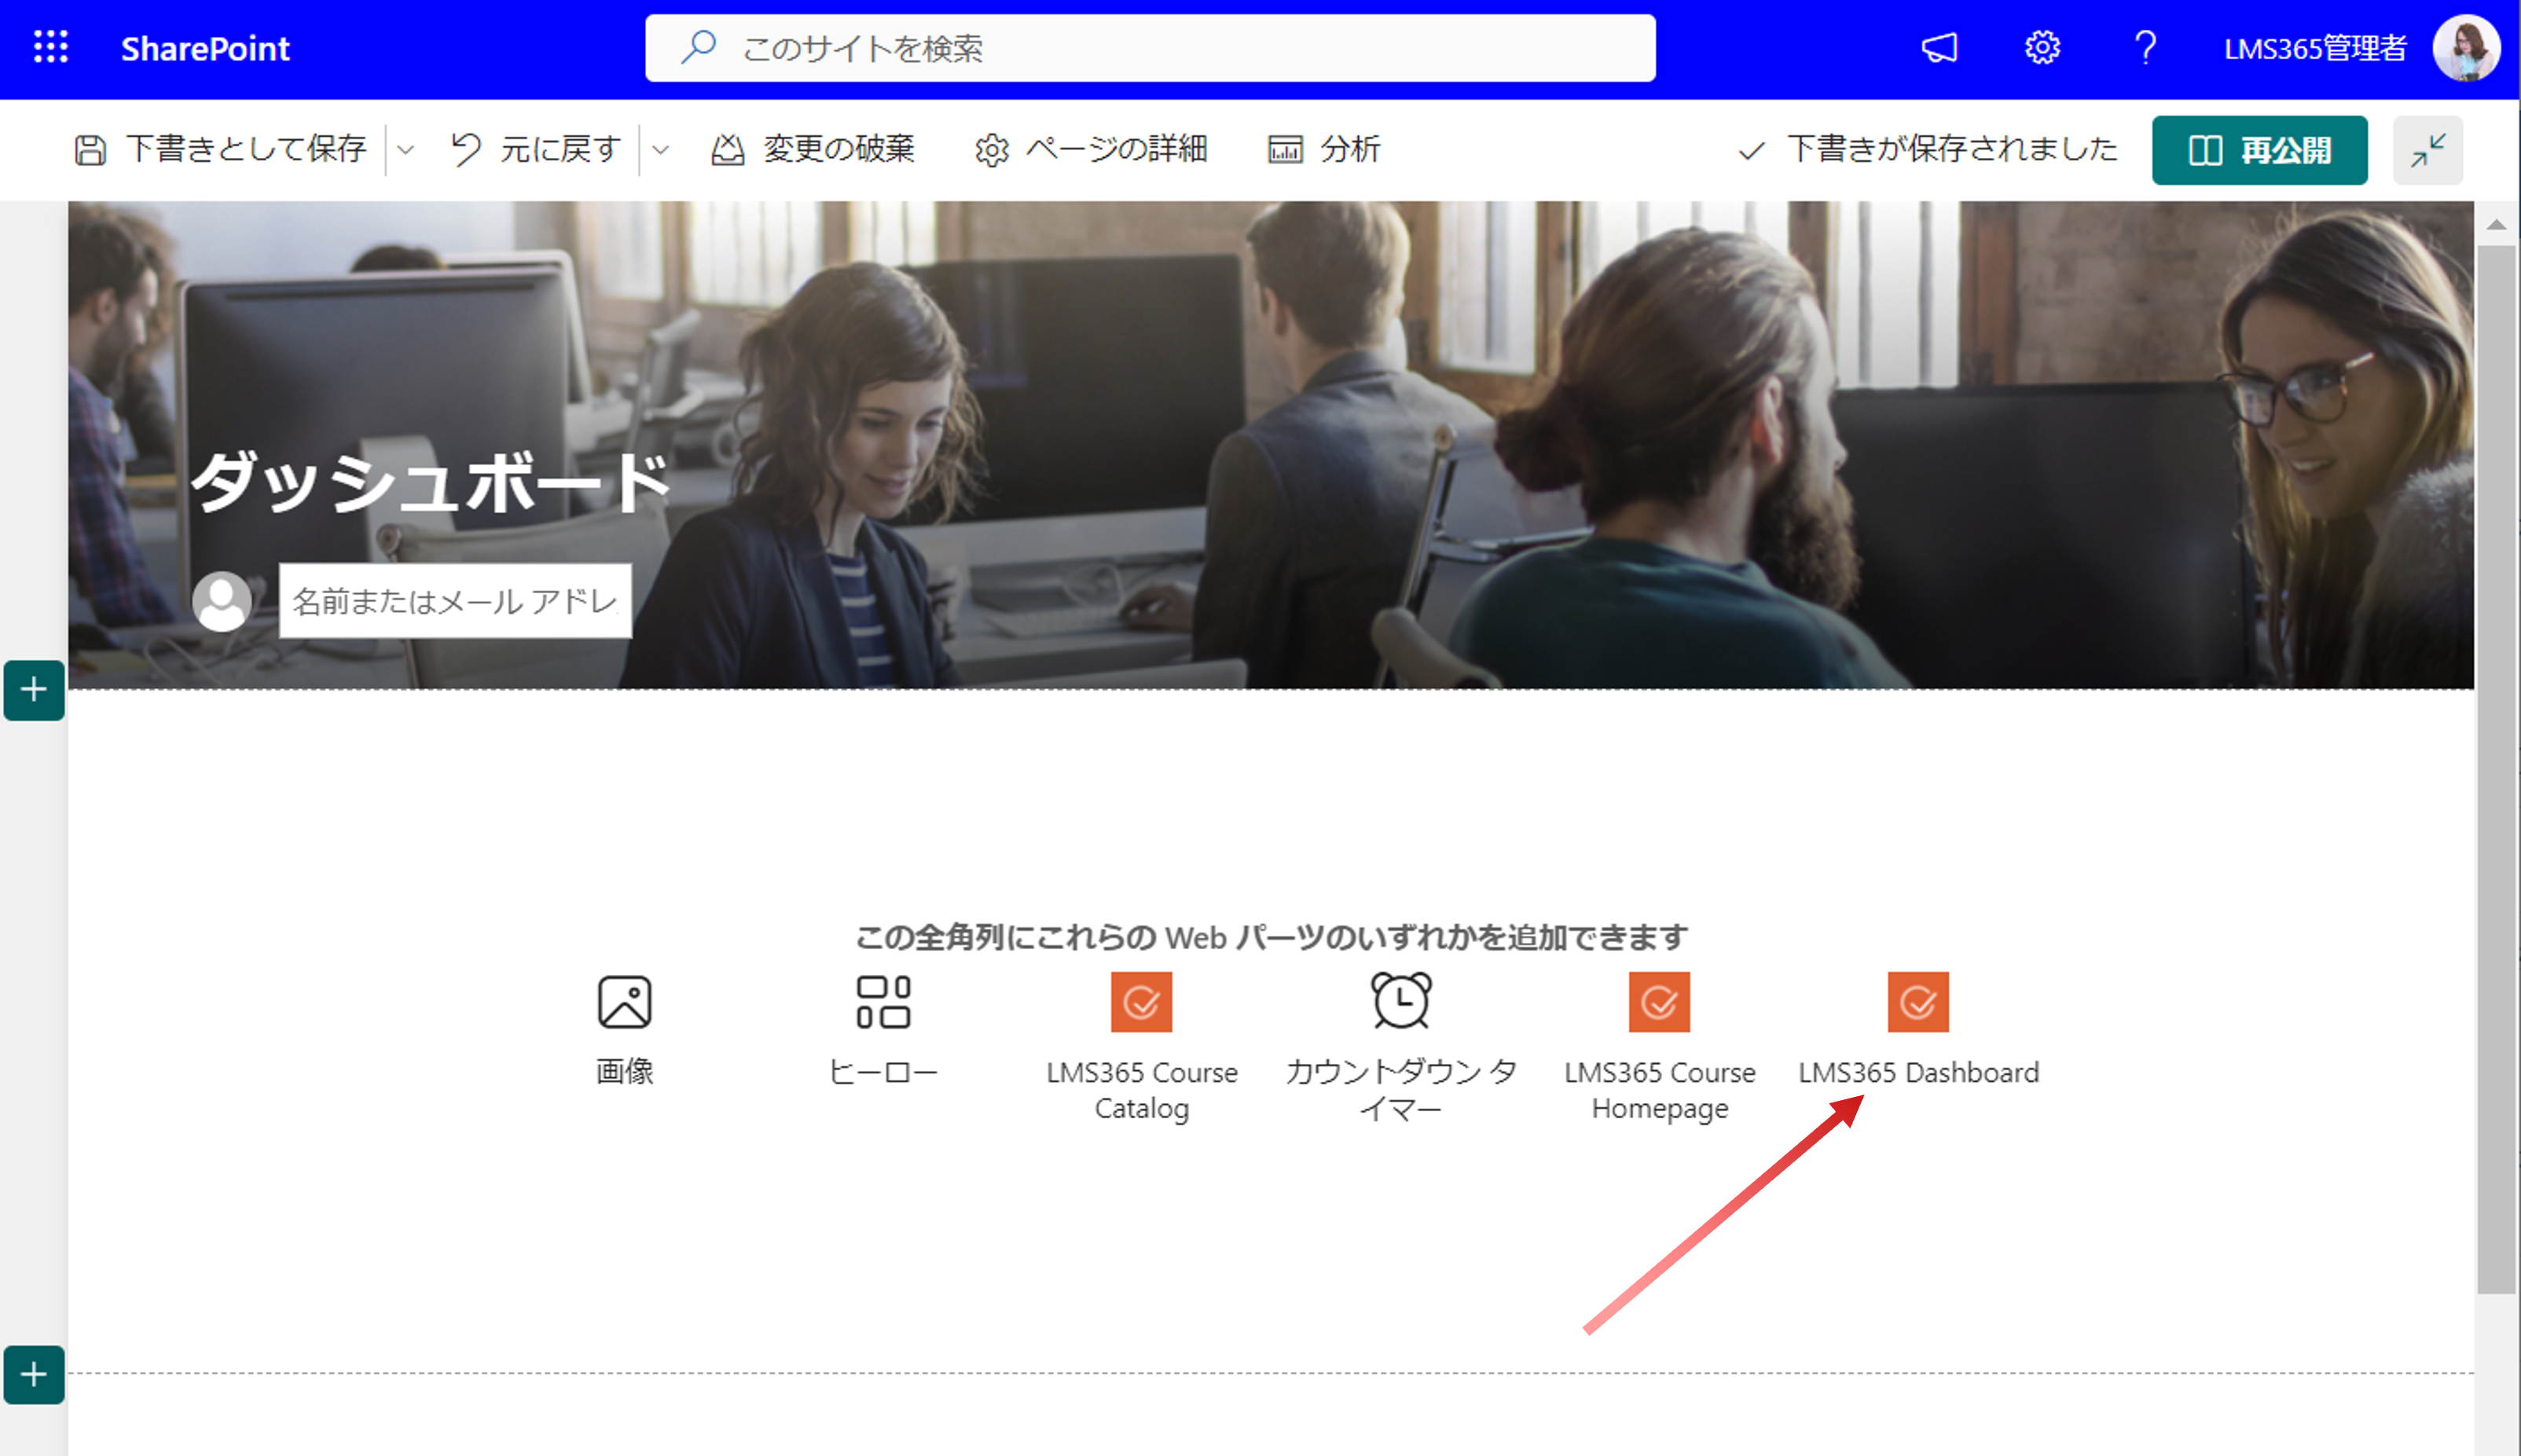Click the LMS365 Dashboard label text
The height and width of the screenshot is (1456, 2521).
coord(1918,1072)
